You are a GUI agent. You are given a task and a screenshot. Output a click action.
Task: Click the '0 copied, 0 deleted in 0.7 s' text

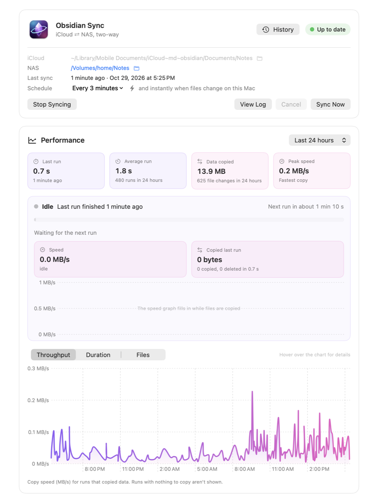[x=228, y=269]
